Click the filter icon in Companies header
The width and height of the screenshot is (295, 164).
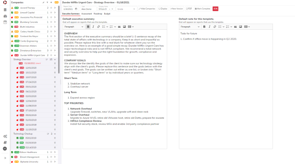coord(47,2)
